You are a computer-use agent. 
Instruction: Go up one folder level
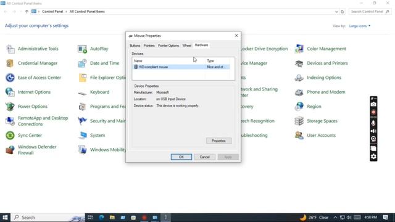[27, 12]
